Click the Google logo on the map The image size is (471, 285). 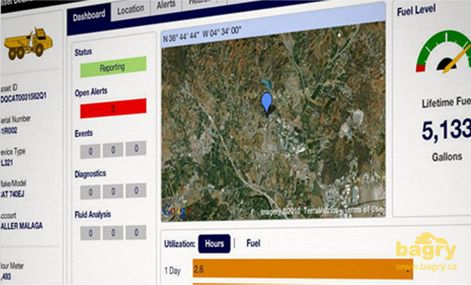177,212
